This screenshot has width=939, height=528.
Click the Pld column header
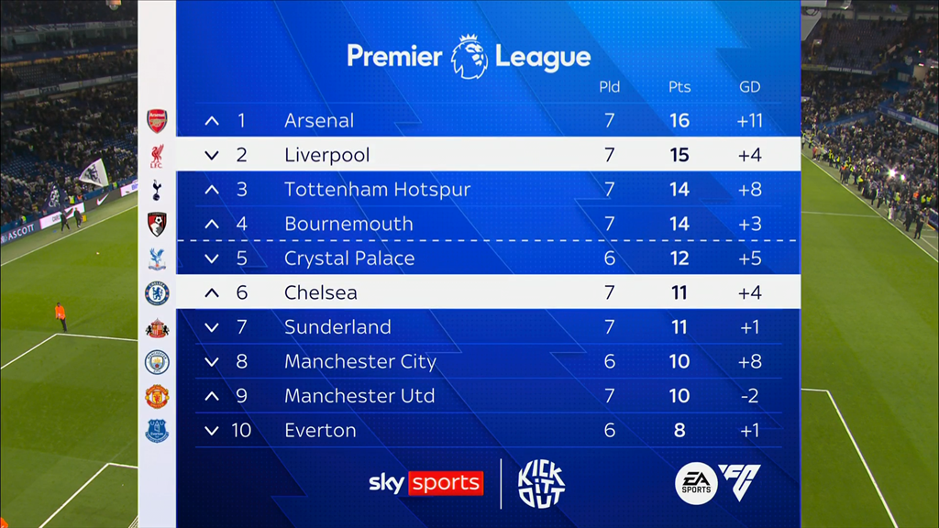click(x=609, y=87)
